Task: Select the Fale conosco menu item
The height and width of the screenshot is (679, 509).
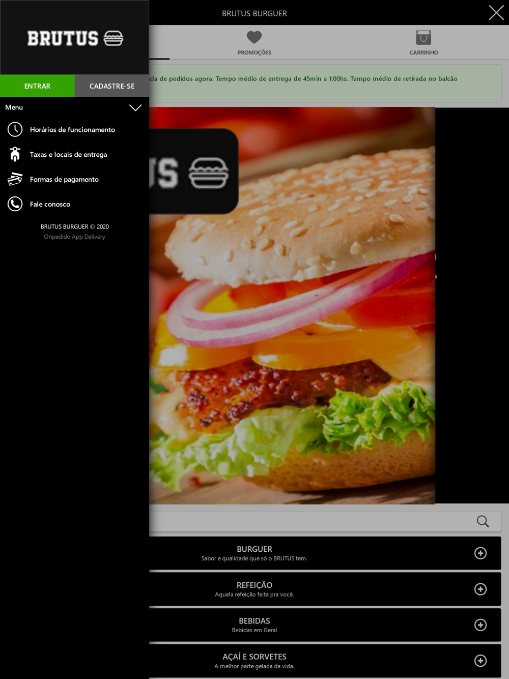Action: (x=75, y=204)
